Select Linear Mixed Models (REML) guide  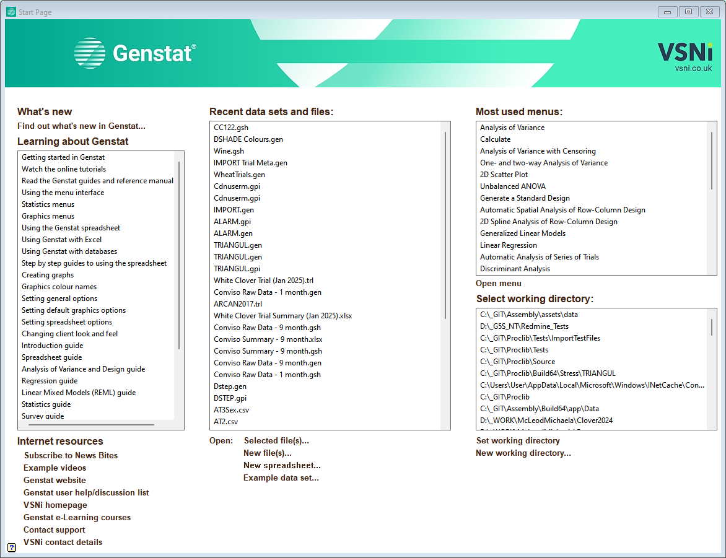(x=79, y=393)
